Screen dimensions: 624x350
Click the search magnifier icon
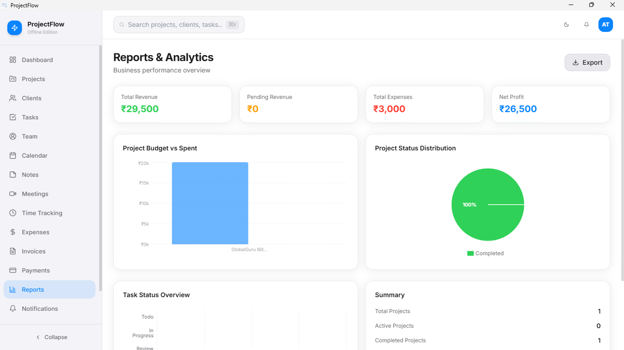point(122,25)
